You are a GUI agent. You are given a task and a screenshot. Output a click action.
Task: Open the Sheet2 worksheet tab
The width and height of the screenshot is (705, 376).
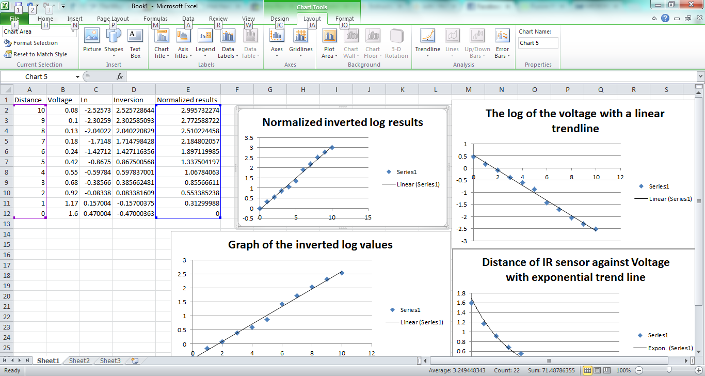pyautogui.click(x=79, y=361)
